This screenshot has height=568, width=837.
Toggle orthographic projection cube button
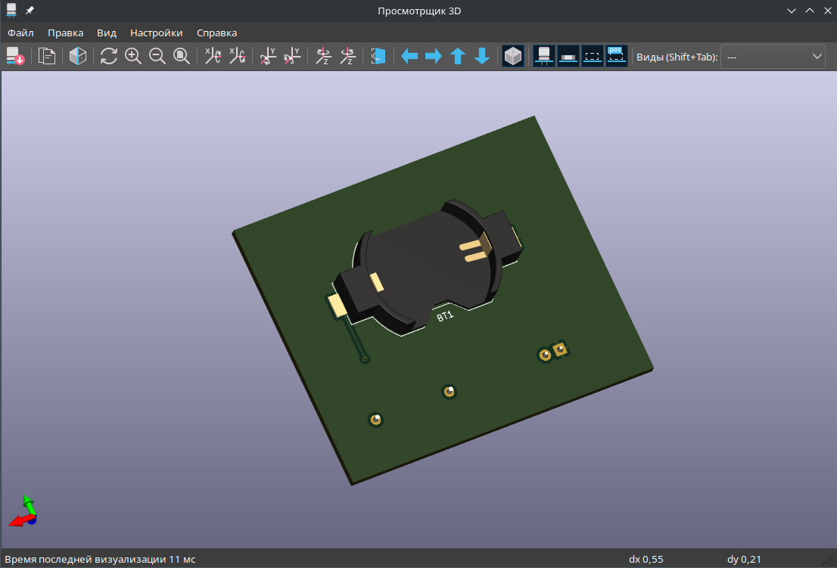(x=513, y=56)
